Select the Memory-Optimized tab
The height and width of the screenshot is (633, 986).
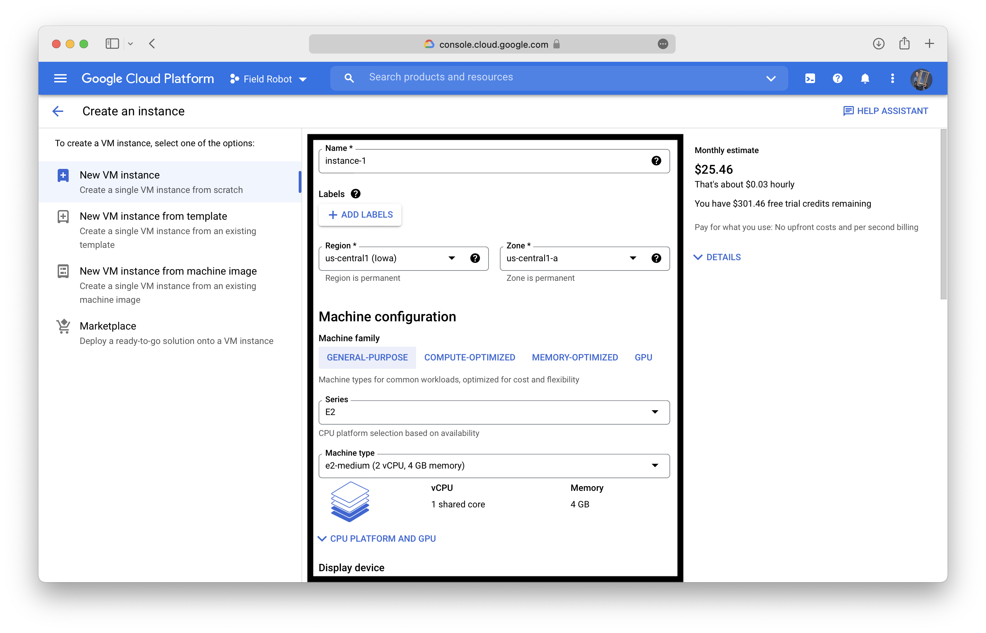pyautogui.click(x=575, y=358)
